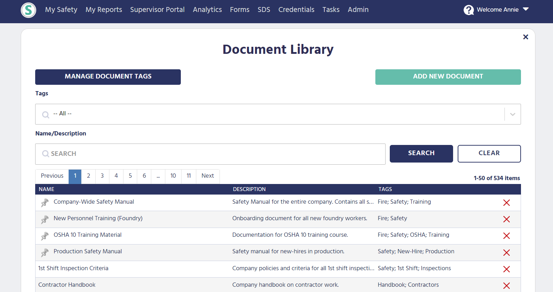Click the Search button

[x=421, y=154]
